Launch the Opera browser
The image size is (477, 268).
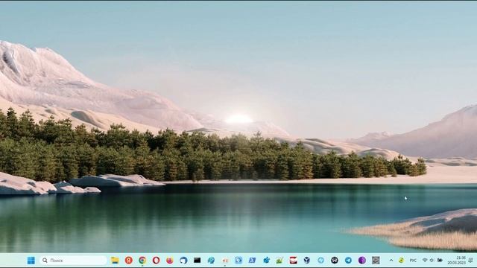click(156, 261)
